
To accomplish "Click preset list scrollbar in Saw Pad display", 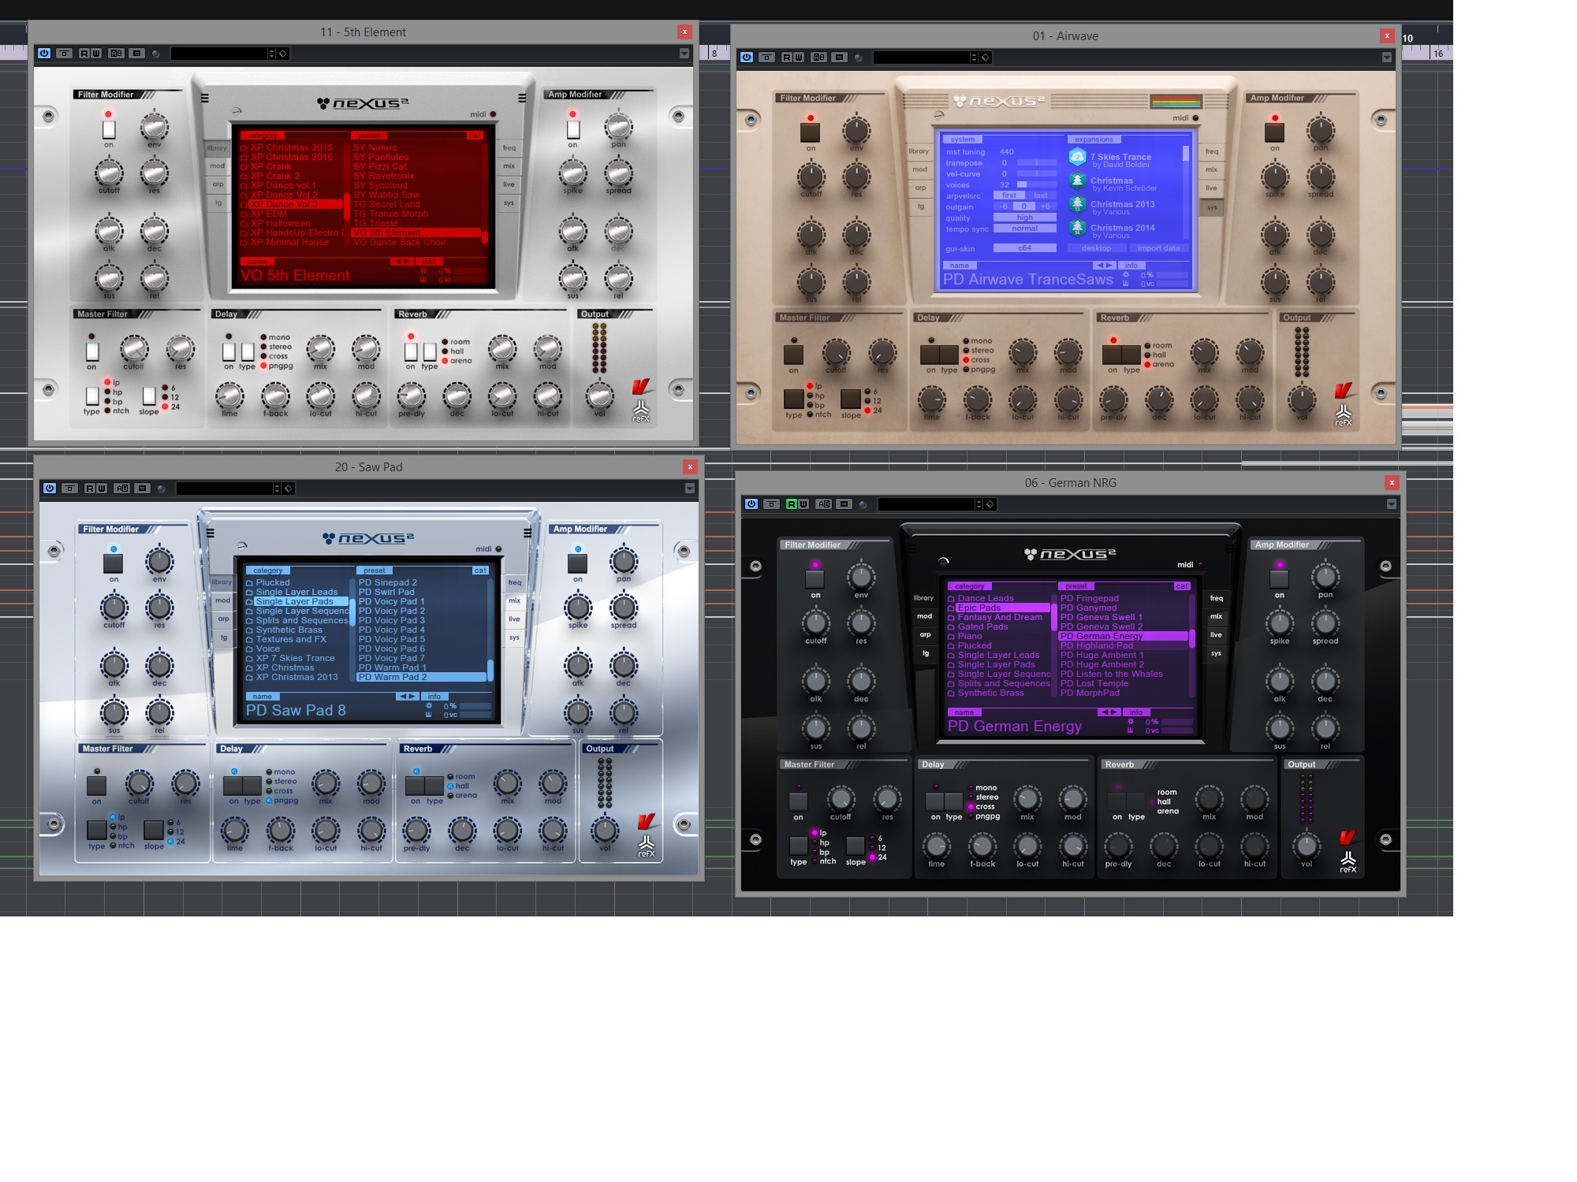I will [x=490, y=629].
